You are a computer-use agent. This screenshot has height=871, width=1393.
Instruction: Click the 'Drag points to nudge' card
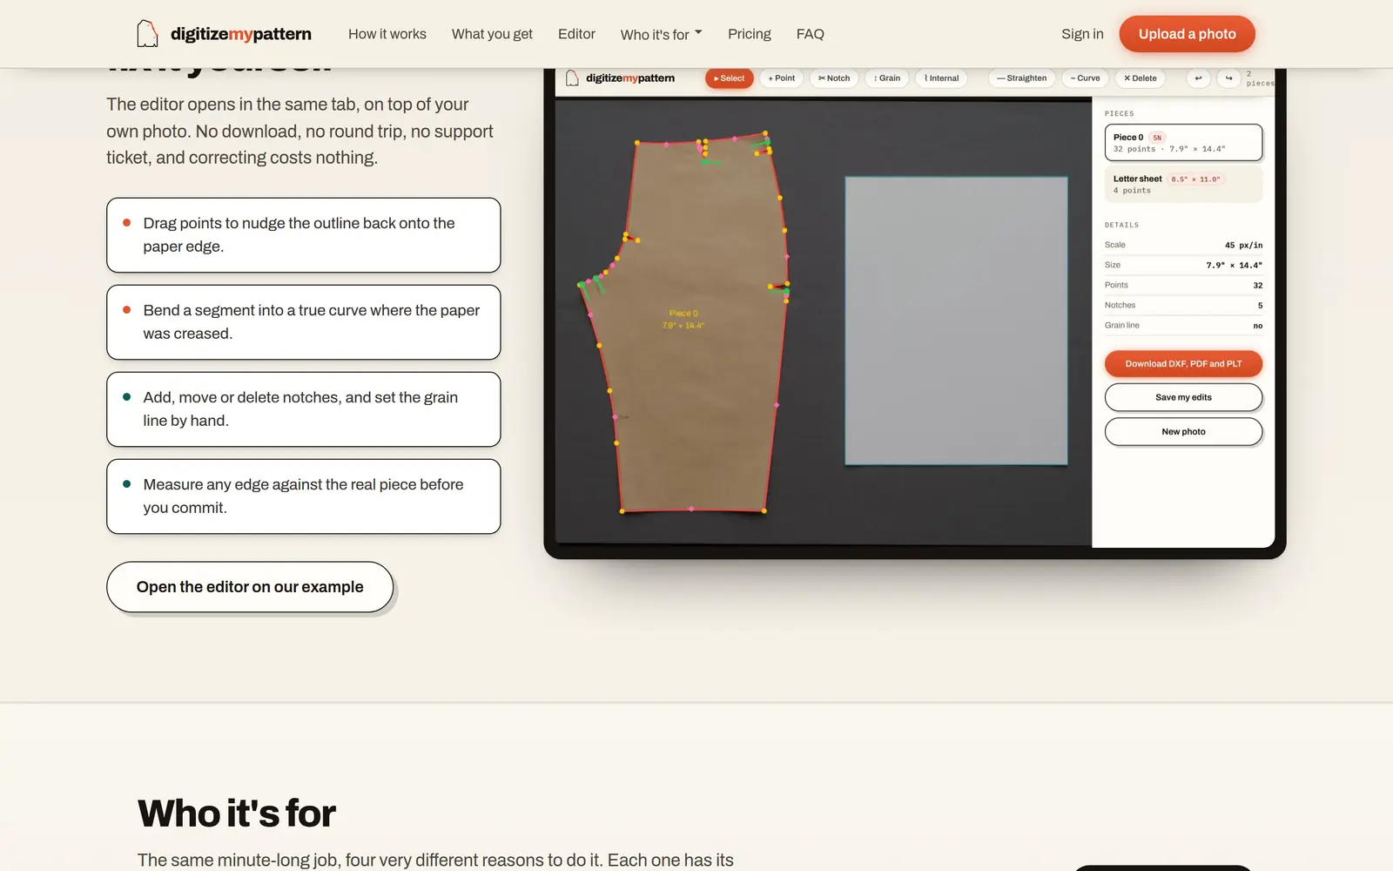pos(303,235)
